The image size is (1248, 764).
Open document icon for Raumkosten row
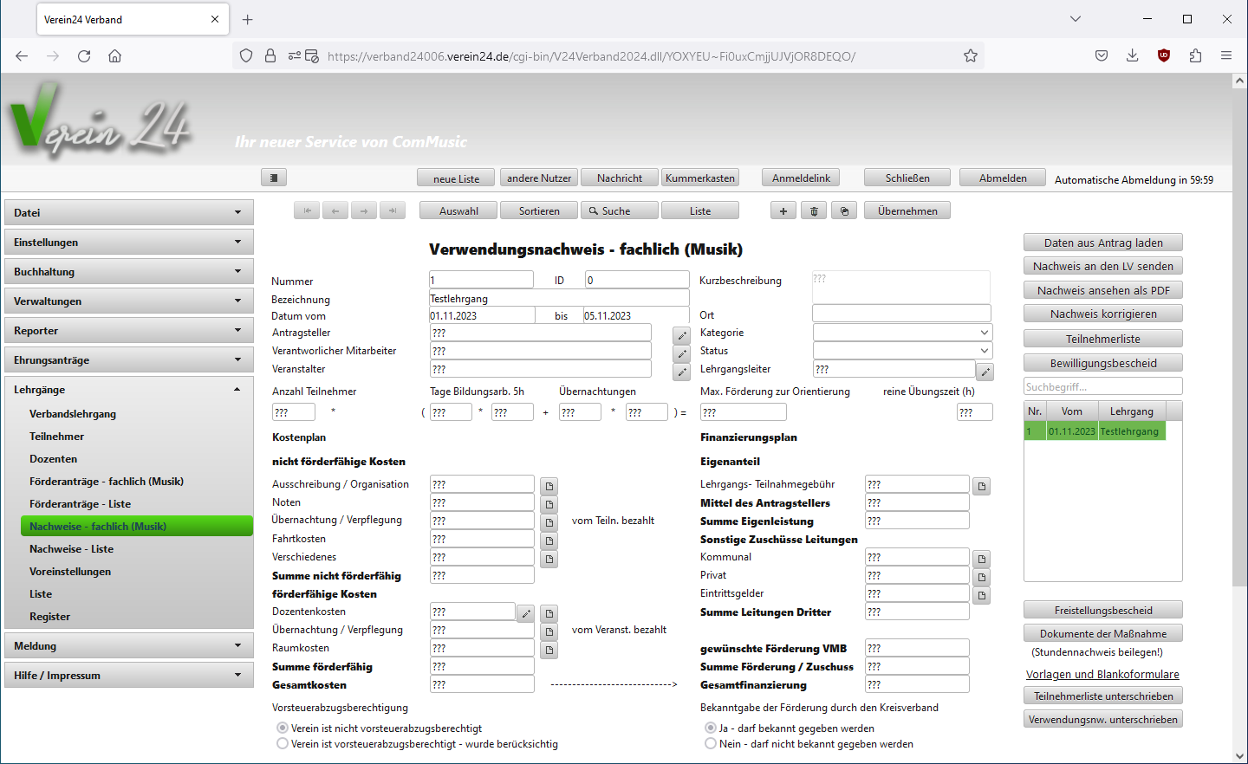coord(549,650)
